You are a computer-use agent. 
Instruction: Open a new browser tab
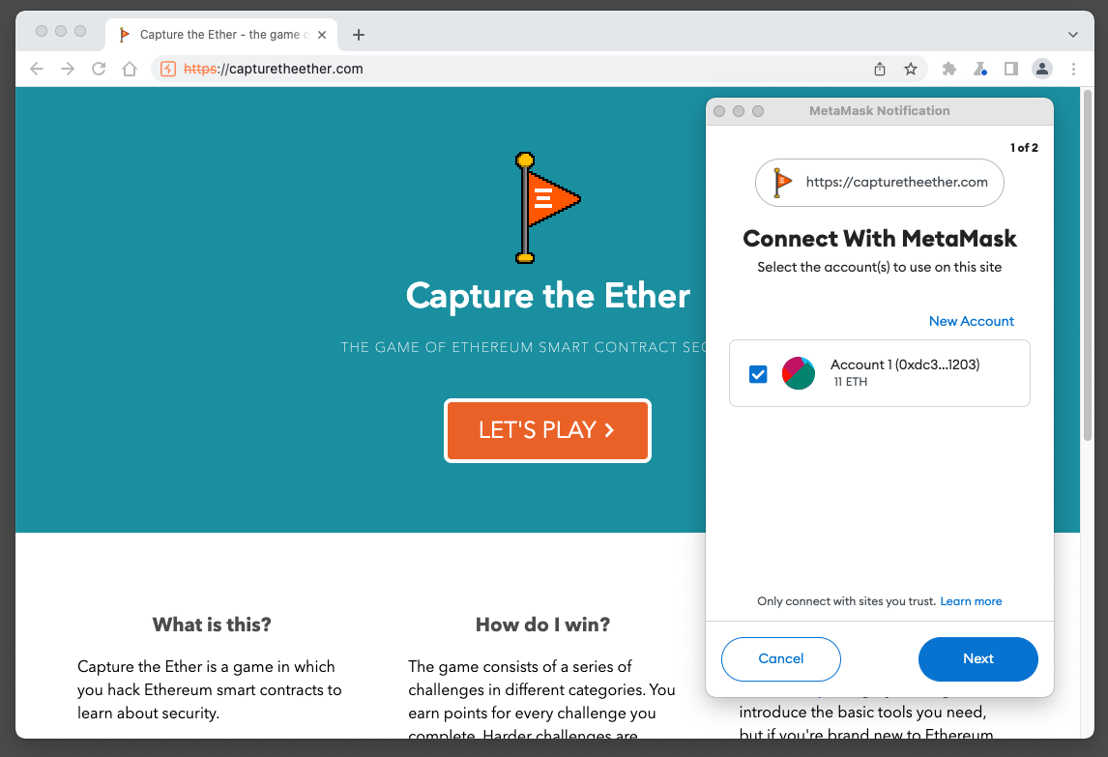[359, 35]
